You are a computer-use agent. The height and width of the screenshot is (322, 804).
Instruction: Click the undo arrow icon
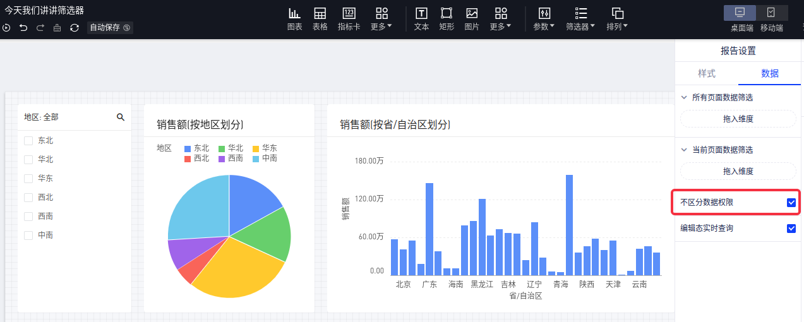[x=23, y=28]
